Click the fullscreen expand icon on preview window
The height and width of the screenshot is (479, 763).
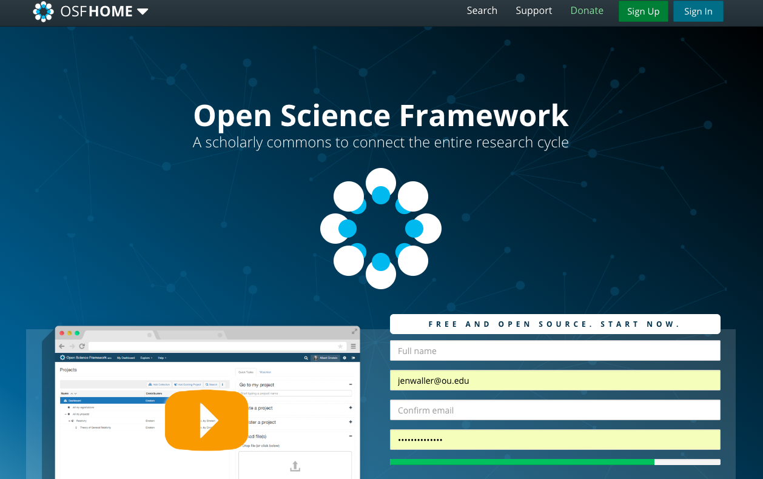(354, 331)
